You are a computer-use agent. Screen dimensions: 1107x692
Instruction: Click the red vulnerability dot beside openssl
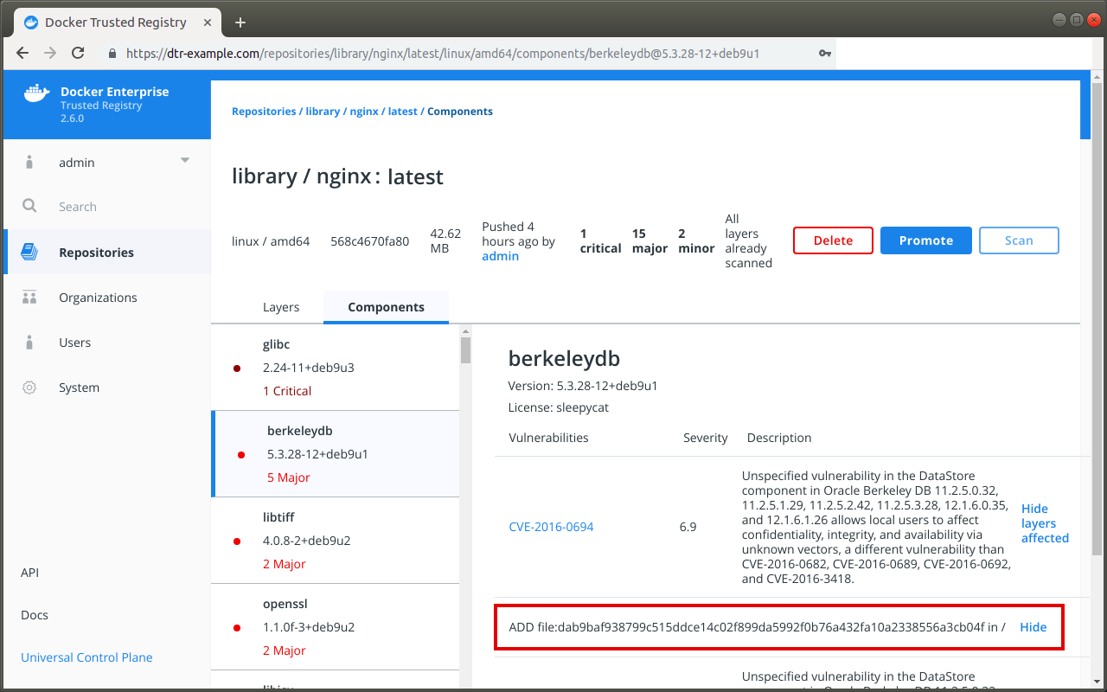pyautogui.click(x=237, y=626)
